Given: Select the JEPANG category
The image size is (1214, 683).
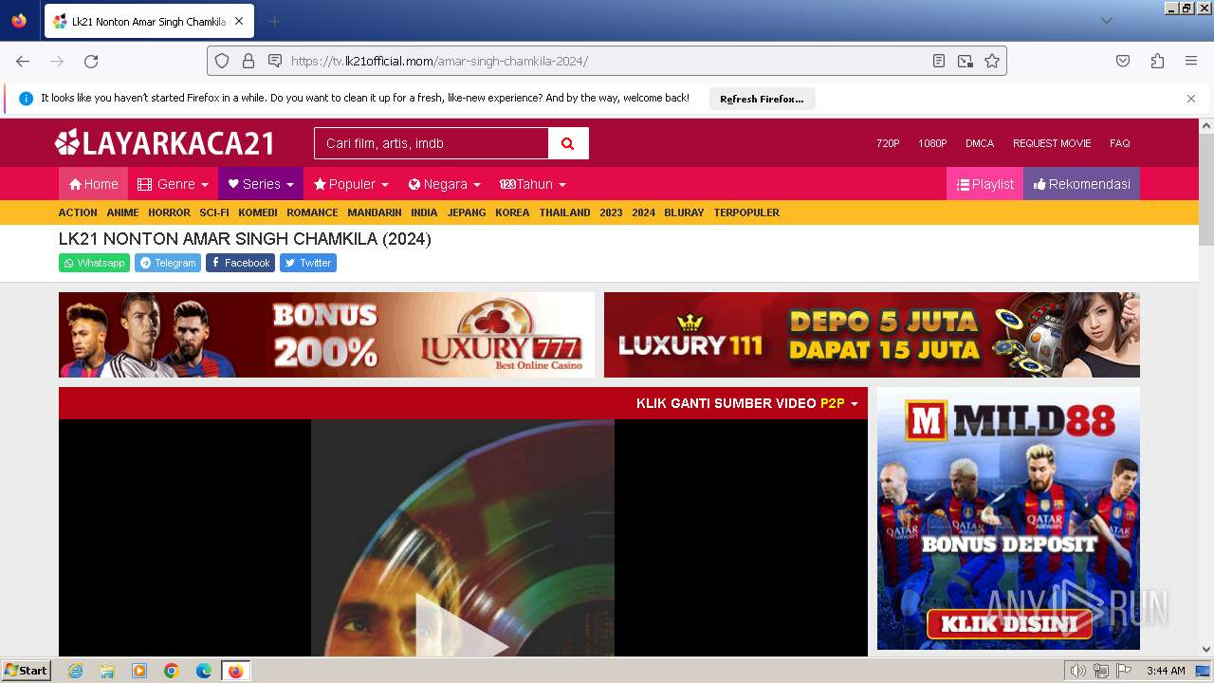Looking at the screenshot, I should 467,212.
